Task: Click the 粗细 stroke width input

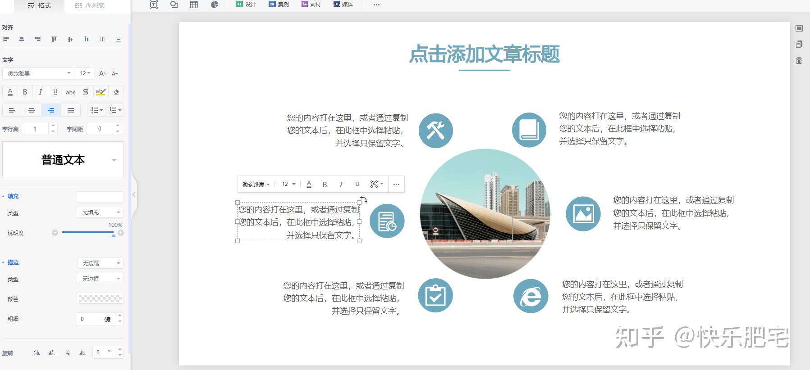Action: click(x=96, y=319)
